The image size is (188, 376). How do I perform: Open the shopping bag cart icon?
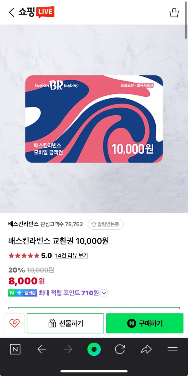pyautogui.click(x=174, y=12)
